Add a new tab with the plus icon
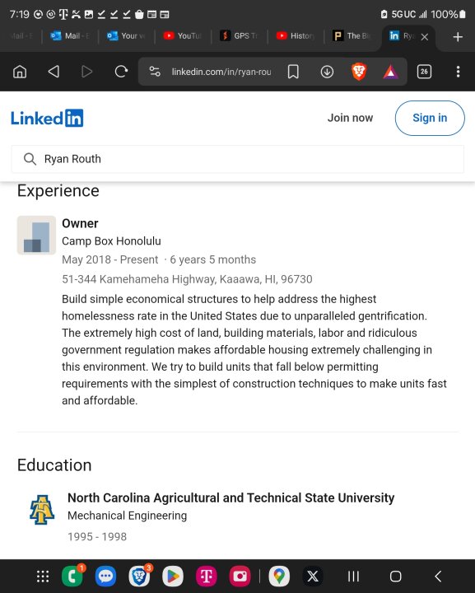This screenshot has width=475, height=593. click(458, 37)
